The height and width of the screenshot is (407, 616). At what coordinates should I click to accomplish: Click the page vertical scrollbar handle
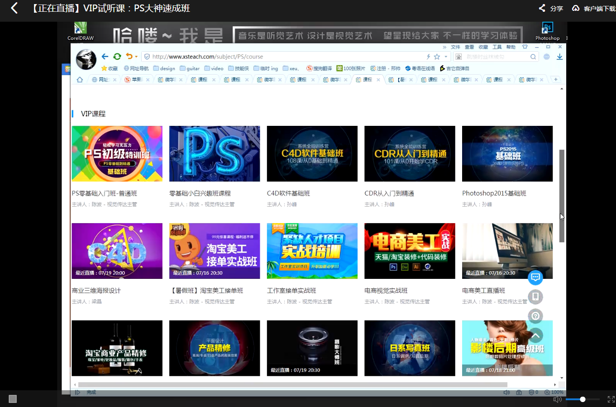(562, 196)
